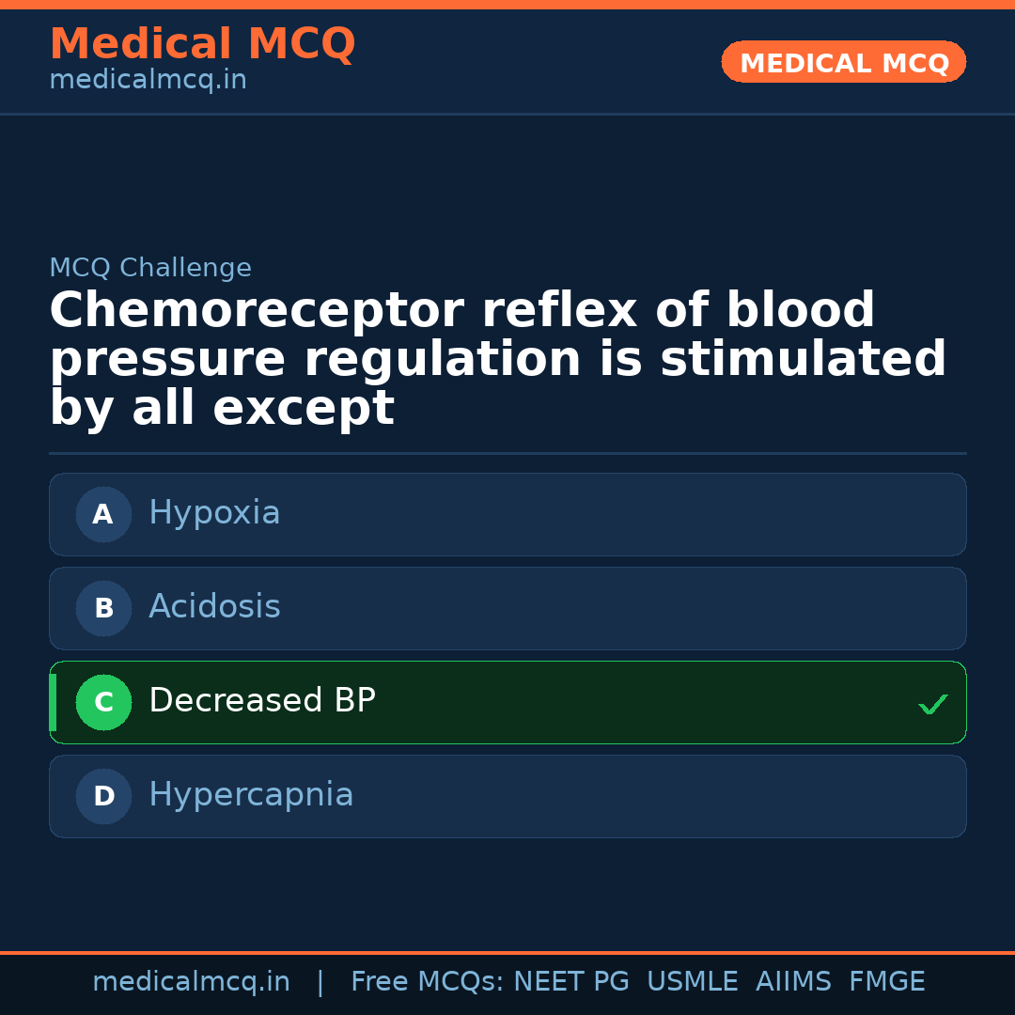Click the green checkmark on Decreased BP

932,704
